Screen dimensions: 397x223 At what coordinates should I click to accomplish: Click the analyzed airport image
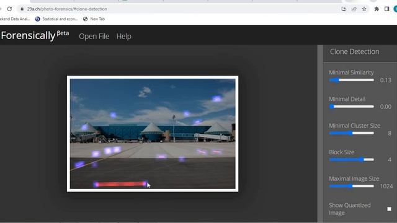pos(153,134)
